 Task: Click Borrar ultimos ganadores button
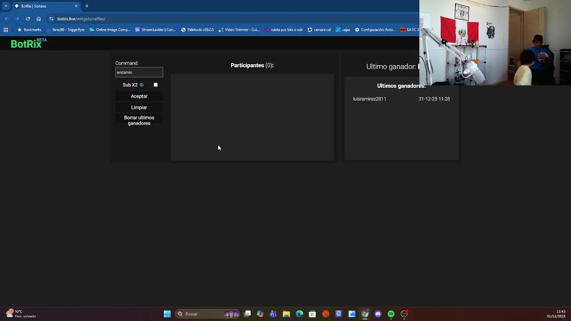pos(139,120)
